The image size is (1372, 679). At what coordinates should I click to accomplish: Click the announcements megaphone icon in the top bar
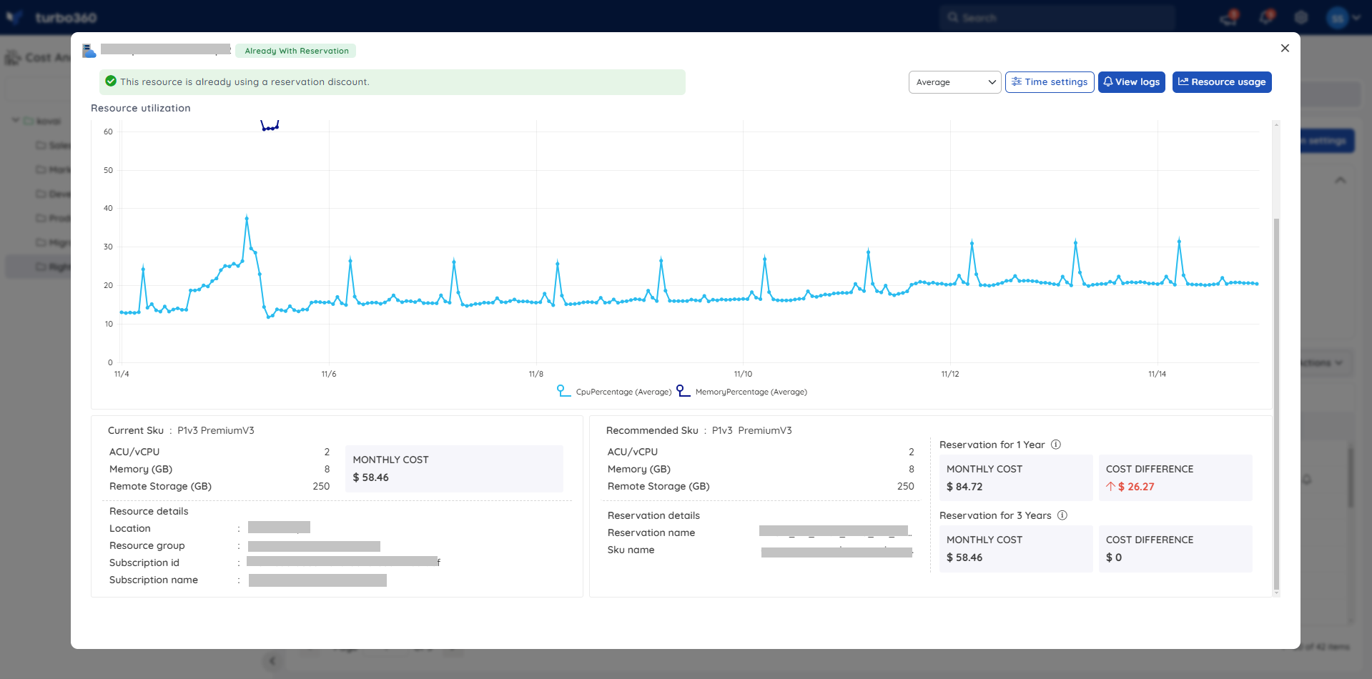pyautogui.click(x=1228, y=17)
